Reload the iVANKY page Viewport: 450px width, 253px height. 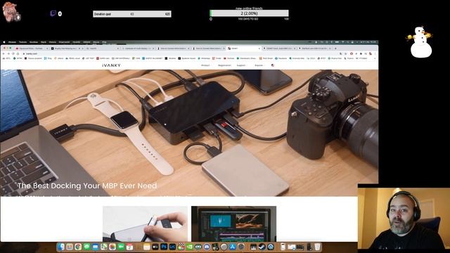tap(13, 53)
